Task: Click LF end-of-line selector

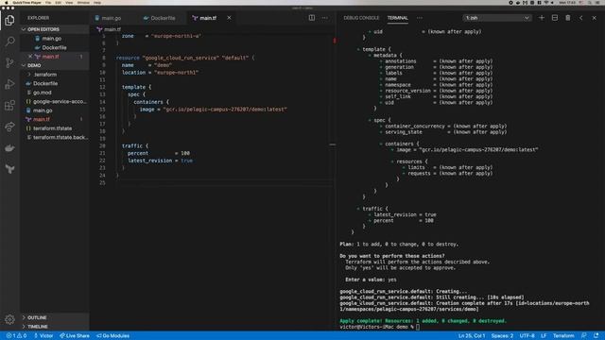Action: pyautogui.click(x=544, y=336)
